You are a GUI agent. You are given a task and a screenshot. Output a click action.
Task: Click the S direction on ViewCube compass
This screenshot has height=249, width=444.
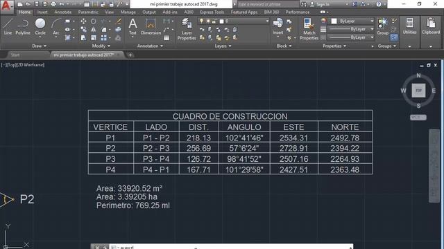[x=418, y=106]
